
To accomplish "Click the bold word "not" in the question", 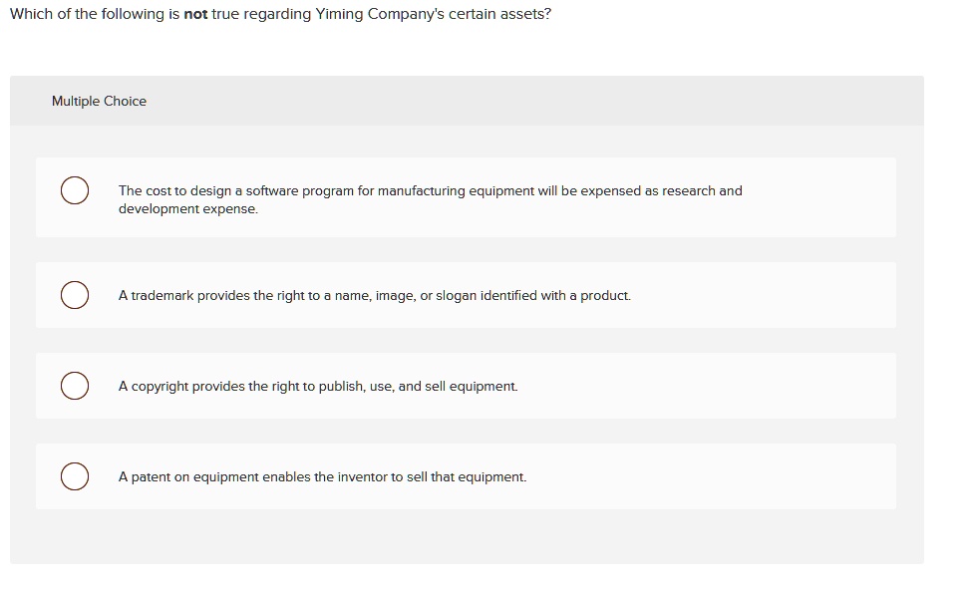I will 195,16.
